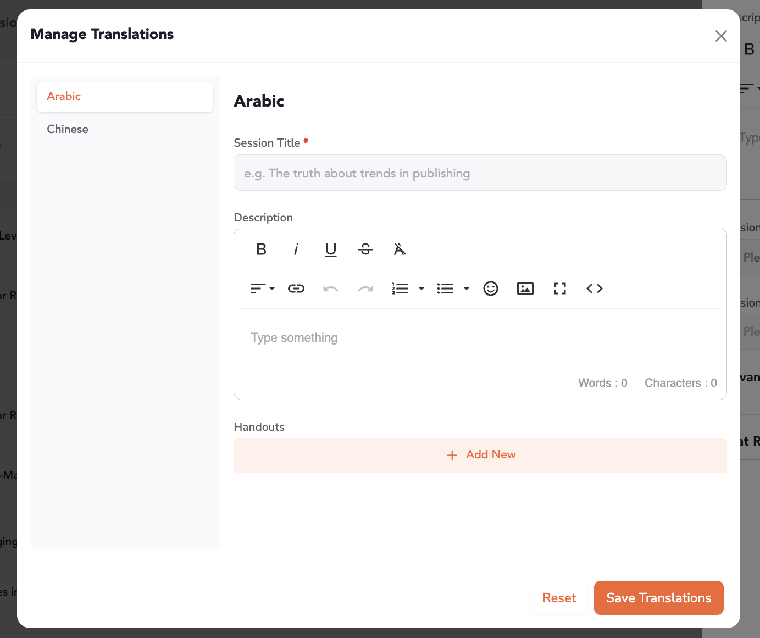Add New handout
The width and height of the screenshot is (760, 638).
pyautogui.click(x=480, y=455)
